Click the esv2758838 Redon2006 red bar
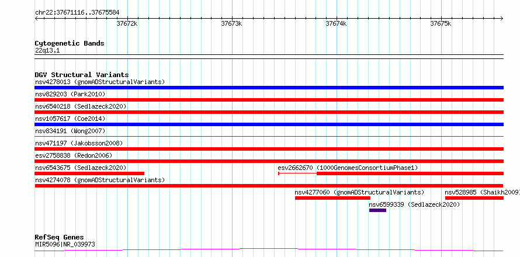The width and height of the screenshot is (520, 257). (269, 161)
